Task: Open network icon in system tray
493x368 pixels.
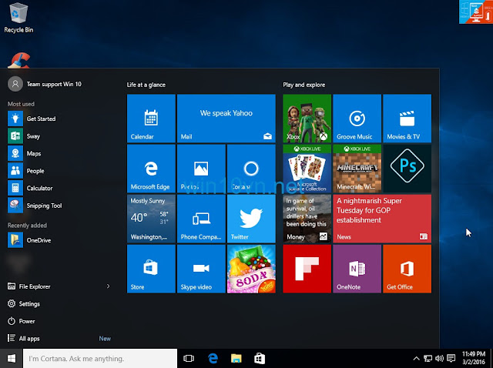Action: pos(428,358)
